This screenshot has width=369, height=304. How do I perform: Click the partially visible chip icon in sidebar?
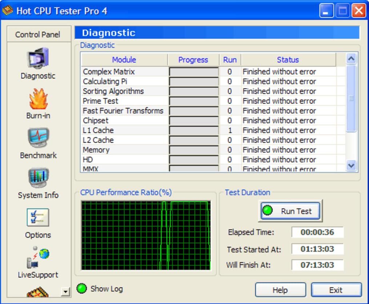pos(38,292)
